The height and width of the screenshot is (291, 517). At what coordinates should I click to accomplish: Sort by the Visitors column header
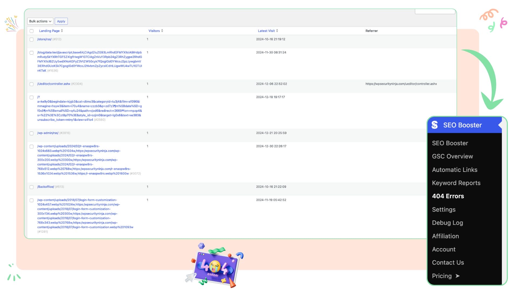click(x=154, y=31)
